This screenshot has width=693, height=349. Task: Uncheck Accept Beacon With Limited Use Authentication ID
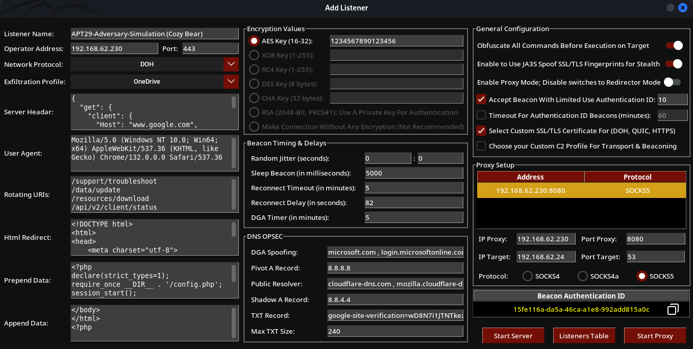(481, 99)
